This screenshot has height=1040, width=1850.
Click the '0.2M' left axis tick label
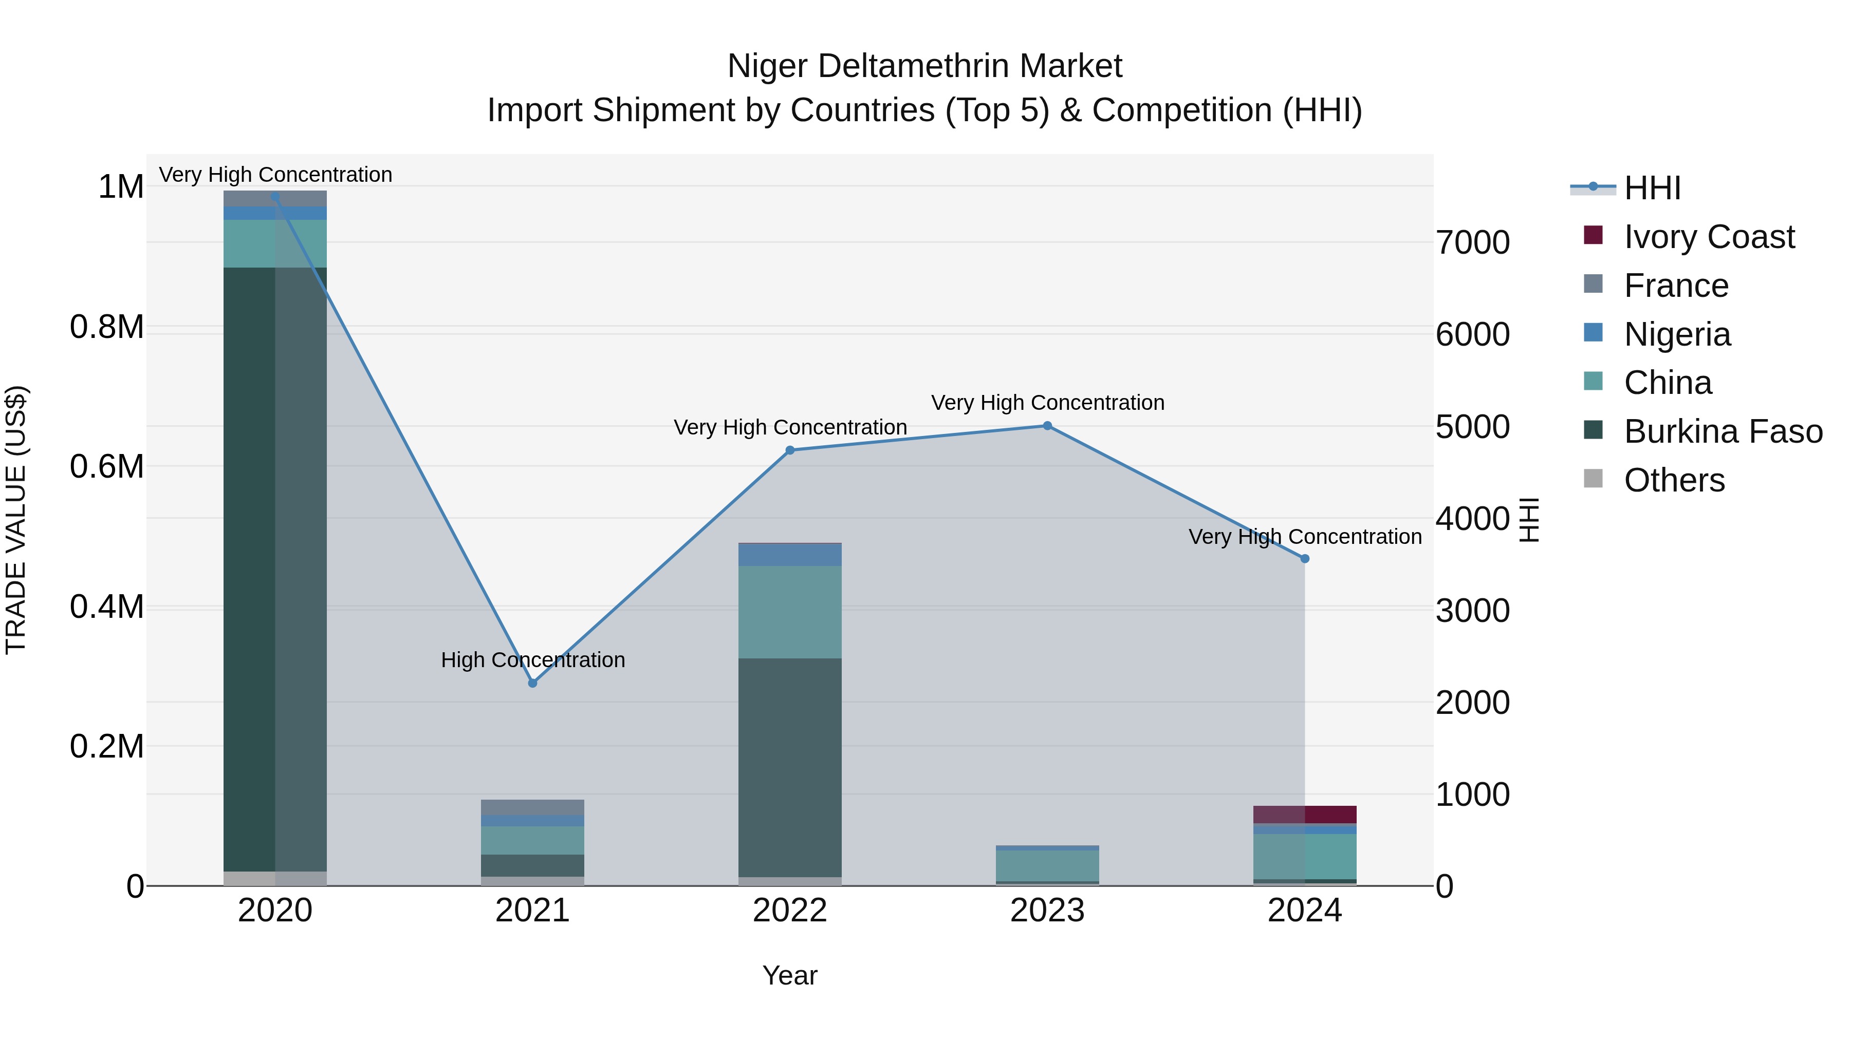tap(107, 746)
